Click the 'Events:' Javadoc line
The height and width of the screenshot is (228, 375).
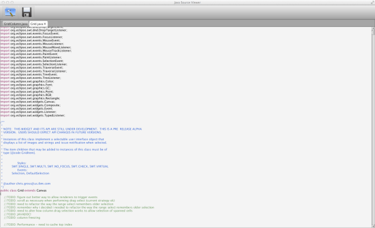point(22,170)
